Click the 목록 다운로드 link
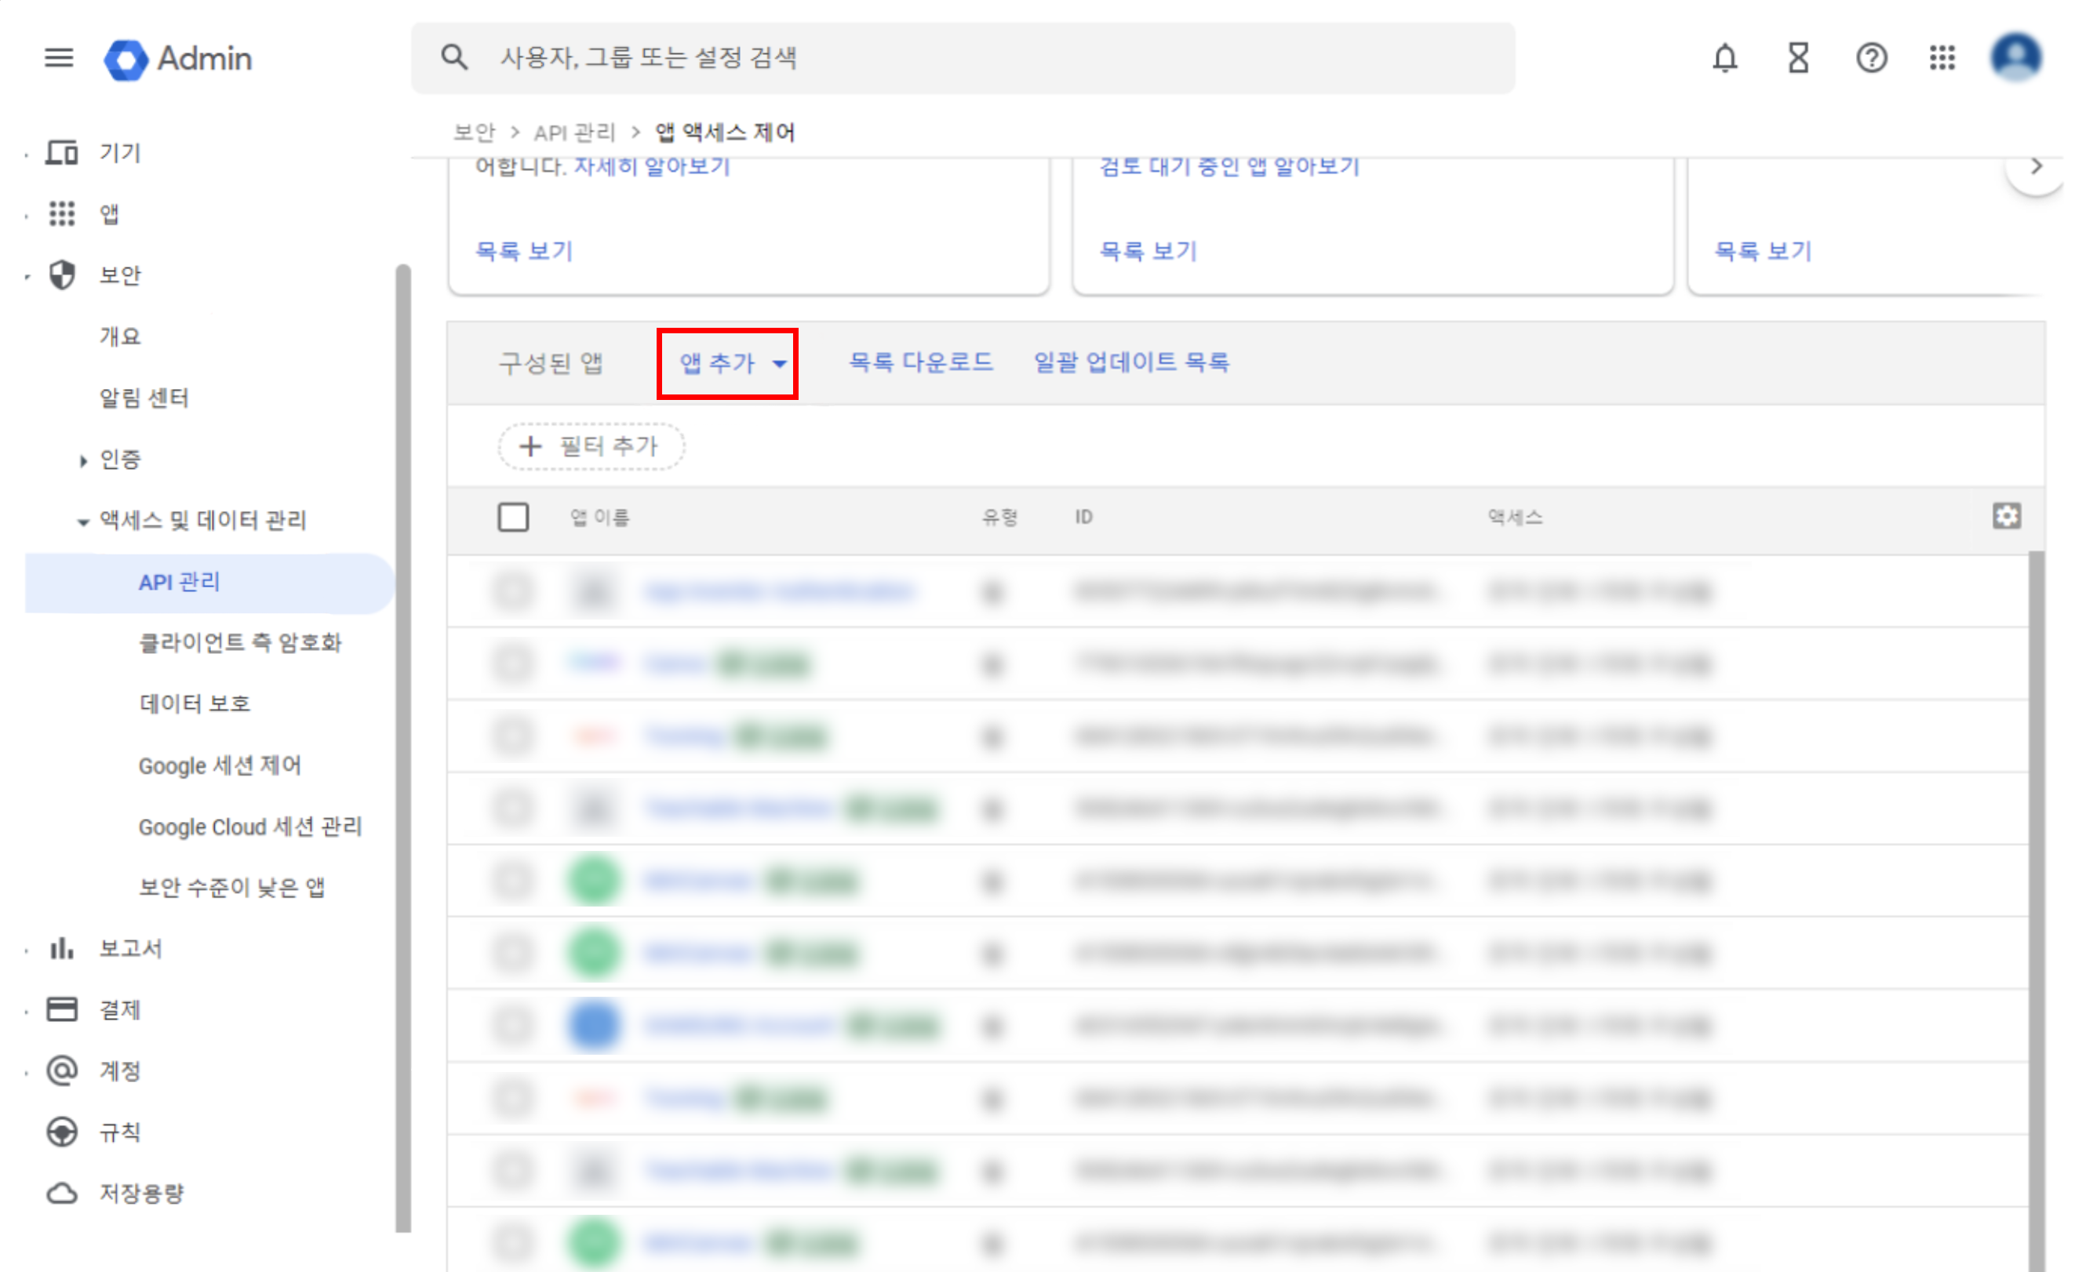Screen dimensions: 2082x1272 920,362
